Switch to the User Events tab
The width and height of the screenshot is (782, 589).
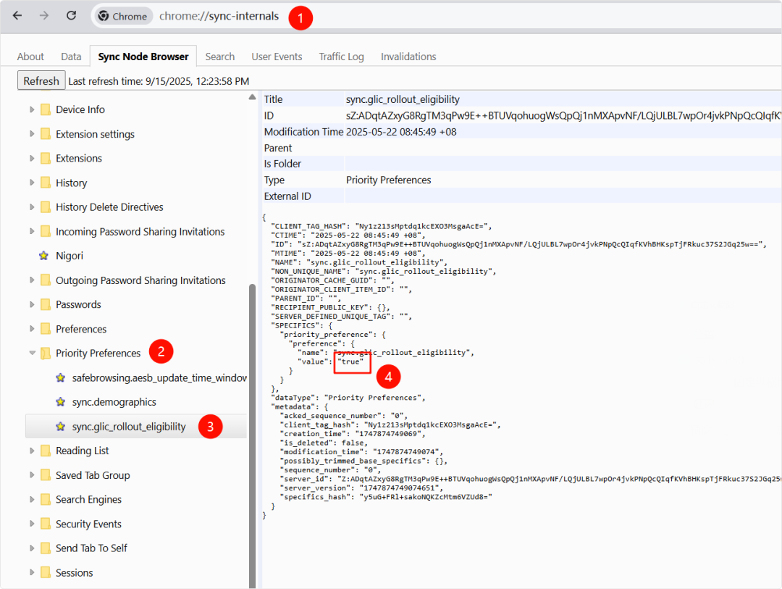(x=277, y=57)
